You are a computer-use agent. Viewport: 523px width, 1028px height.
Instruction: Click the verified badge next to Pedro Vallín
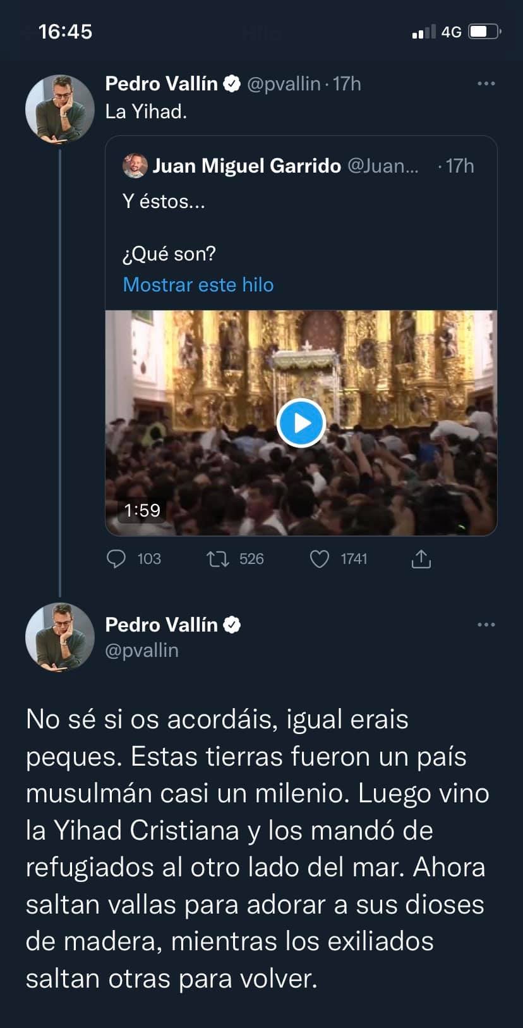pyautogui.click(x=232, y=83)
